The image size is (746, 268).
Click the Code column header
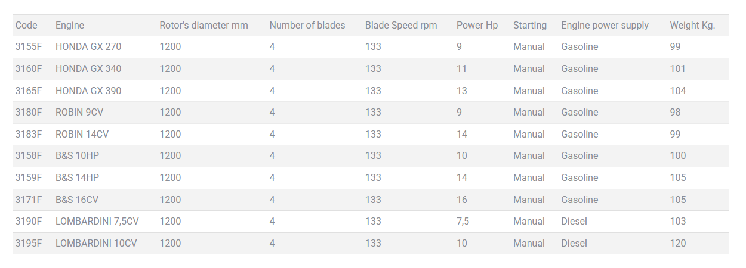(26, 25)
